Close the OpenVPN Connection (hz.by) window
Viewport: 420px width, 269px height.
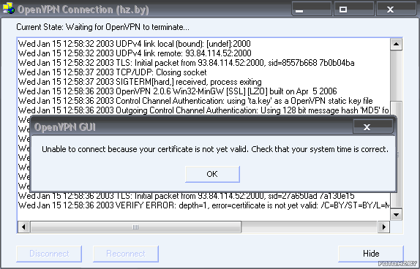coord(397,9)
